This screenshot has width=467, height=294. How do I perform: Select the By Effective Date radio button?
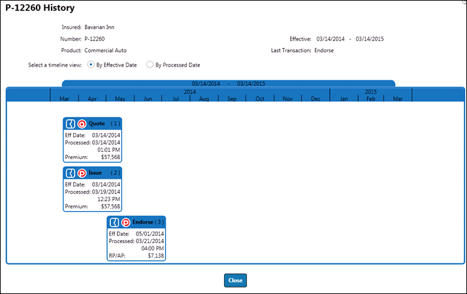(91, 65)
